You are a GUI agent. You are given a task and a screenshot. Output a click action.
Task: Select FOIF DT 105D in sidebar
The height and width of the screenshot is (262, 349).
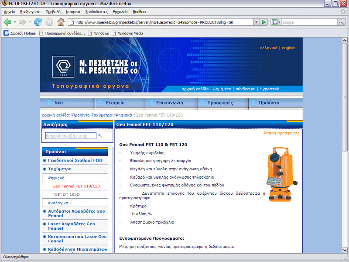(66, 194)
